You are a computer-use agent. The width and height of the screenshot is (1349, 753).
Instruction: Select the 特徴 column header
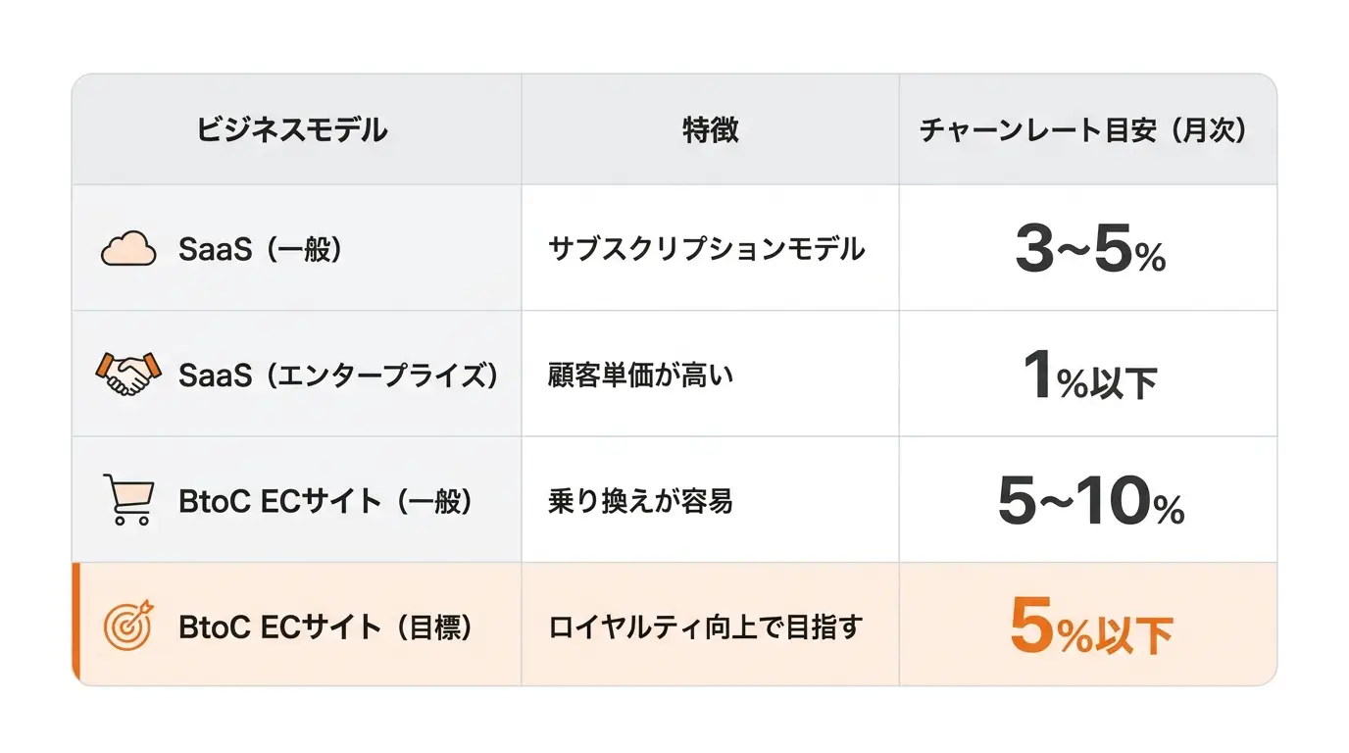pos(711,130)
